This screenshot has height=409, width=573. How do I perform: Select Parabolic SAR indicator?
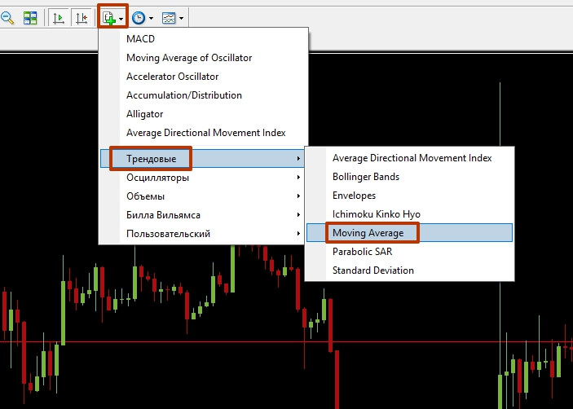pos(362,252)
